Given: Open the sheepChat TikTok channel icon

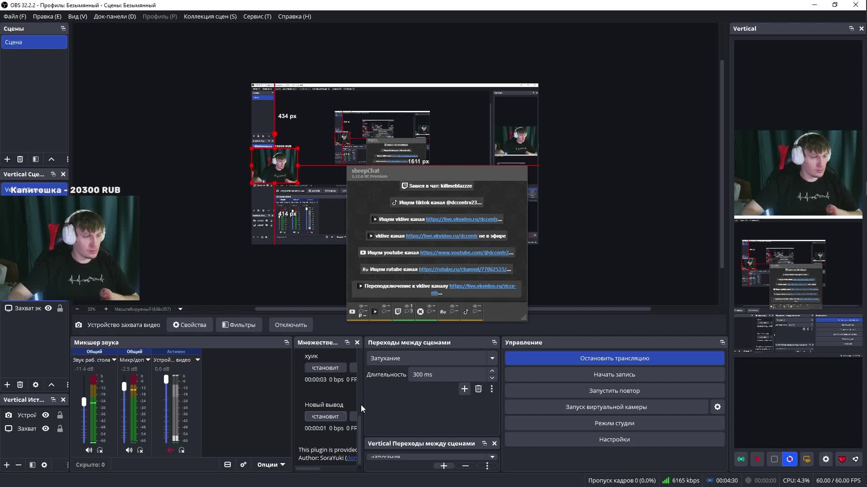Looking at the screenshot, I should [x=466, y=312].
